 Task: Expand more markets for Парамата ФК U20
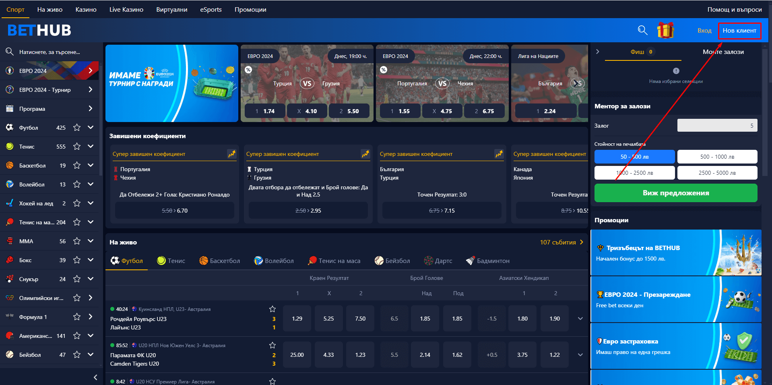click(x=580, y=355)
